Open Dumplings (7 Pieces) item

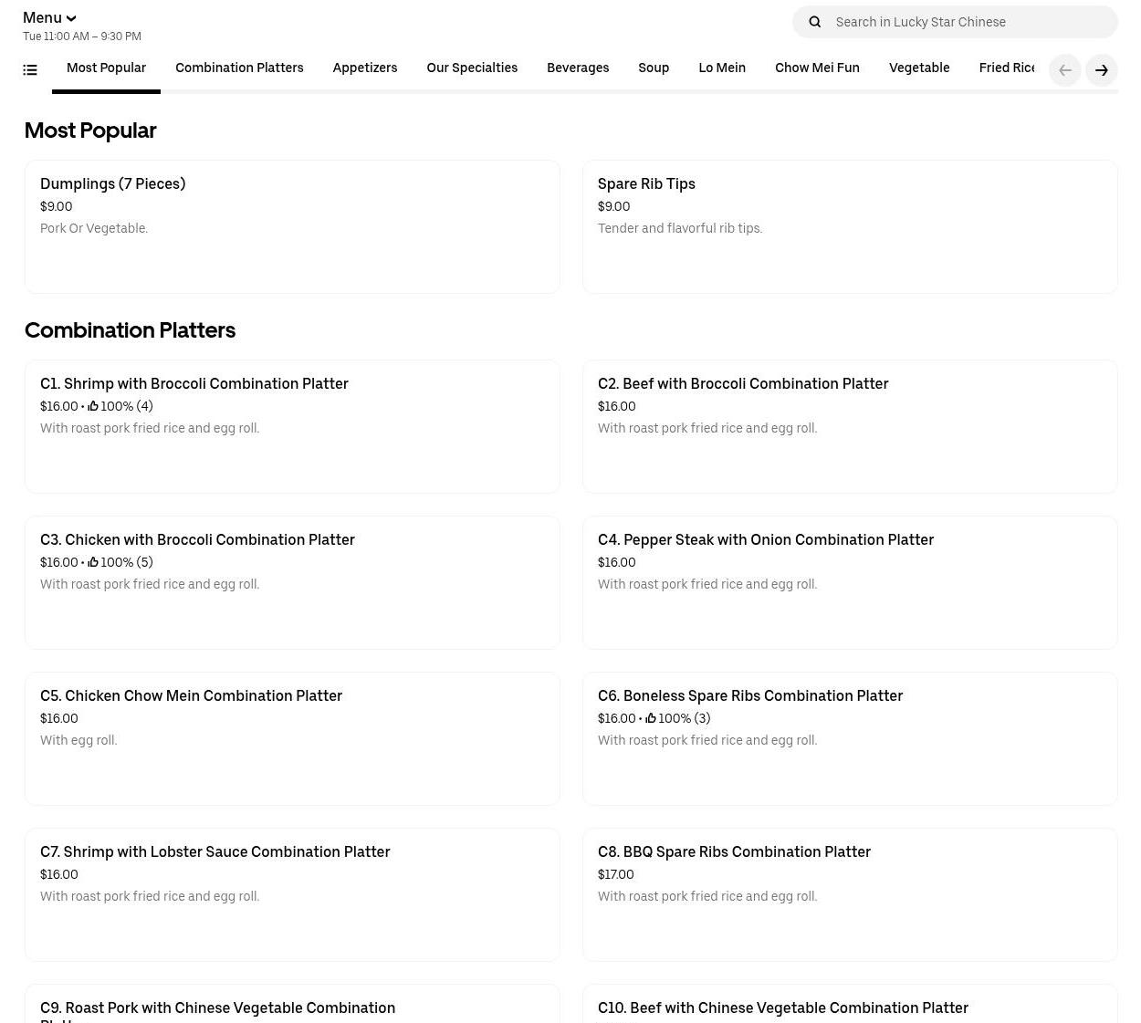292,226
